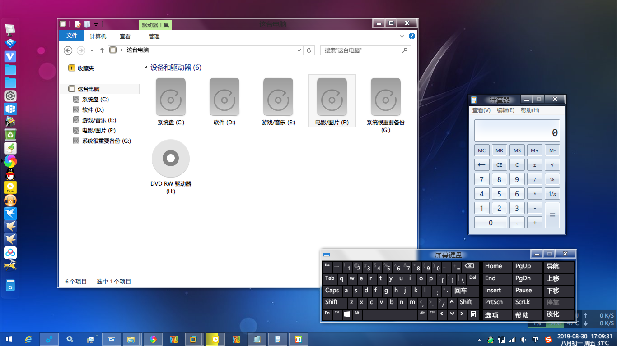Expand the address bar history dropdown
The width and height of the screenshot is (617, 346).
click(x=299, y=50)
